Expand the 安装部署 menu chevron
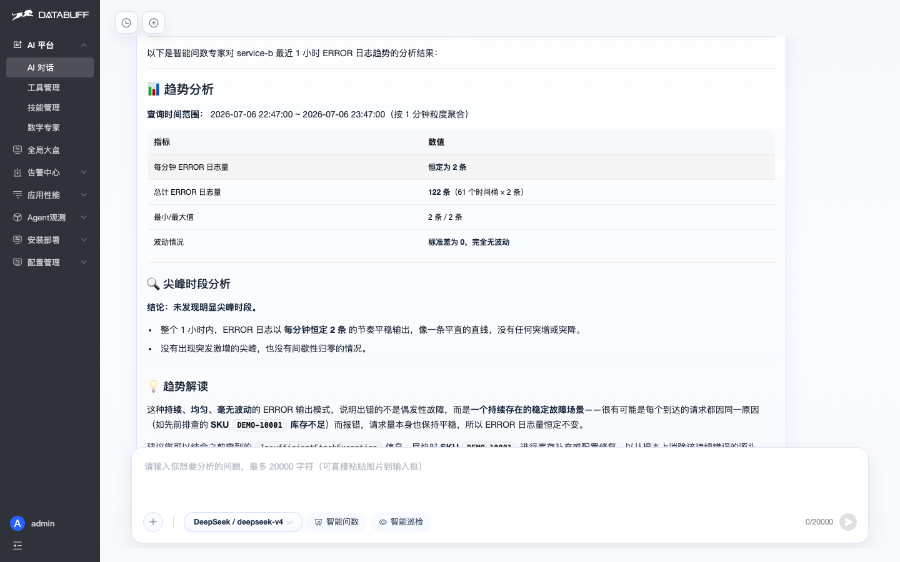 pyautogui.click(x=84, y=240)
